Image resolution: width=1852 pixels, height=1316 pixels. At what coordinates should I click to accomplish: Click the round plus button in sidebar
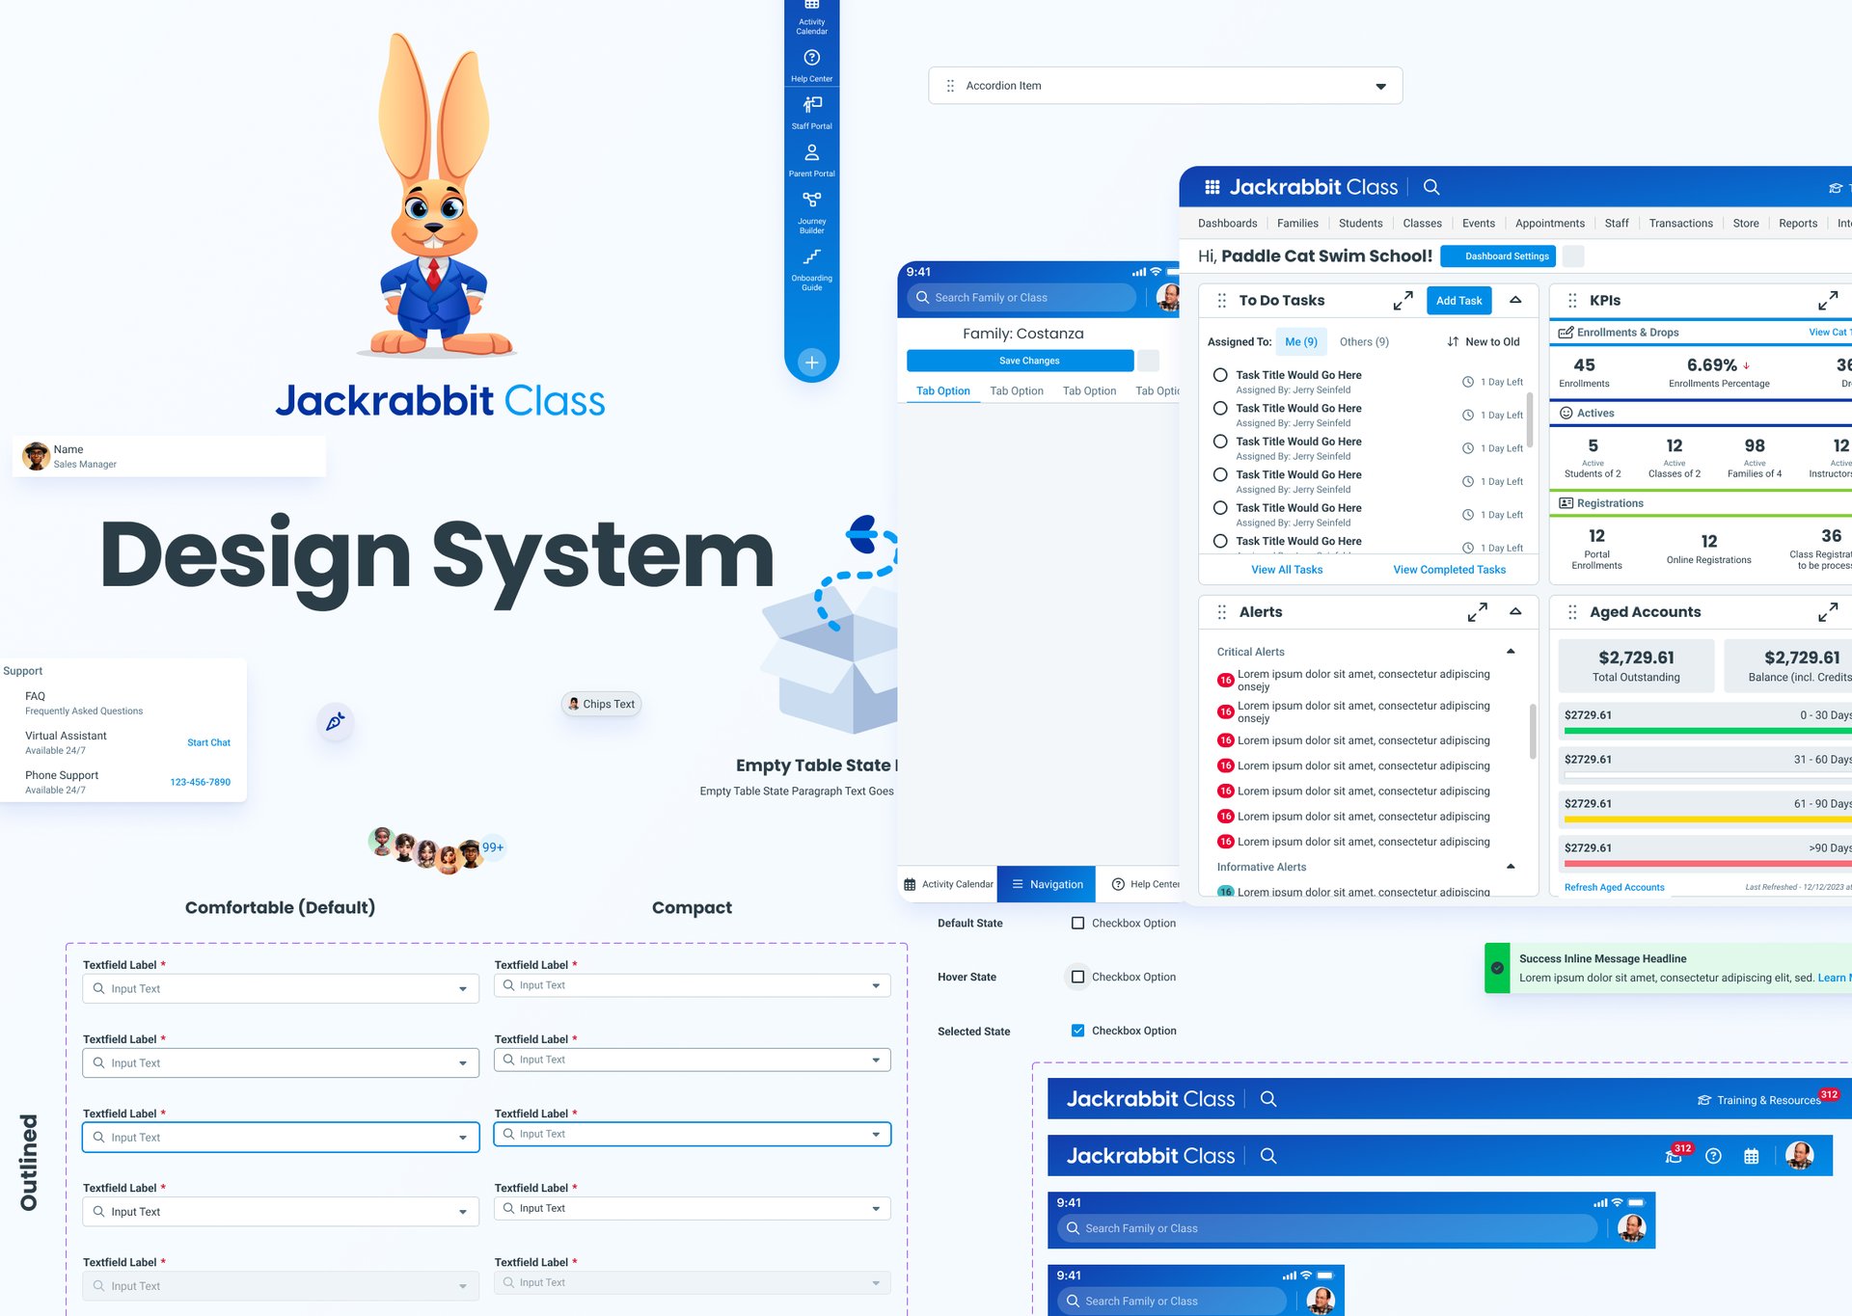(x=812, y=363)
